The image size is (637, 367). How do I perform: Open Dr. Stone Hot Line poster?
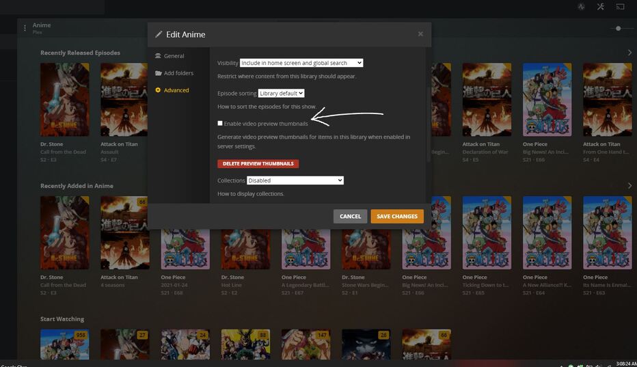coord(245,249)
